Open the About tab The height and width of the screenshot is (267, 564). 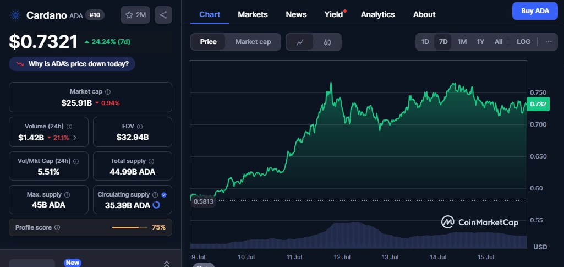click(424, 14)
